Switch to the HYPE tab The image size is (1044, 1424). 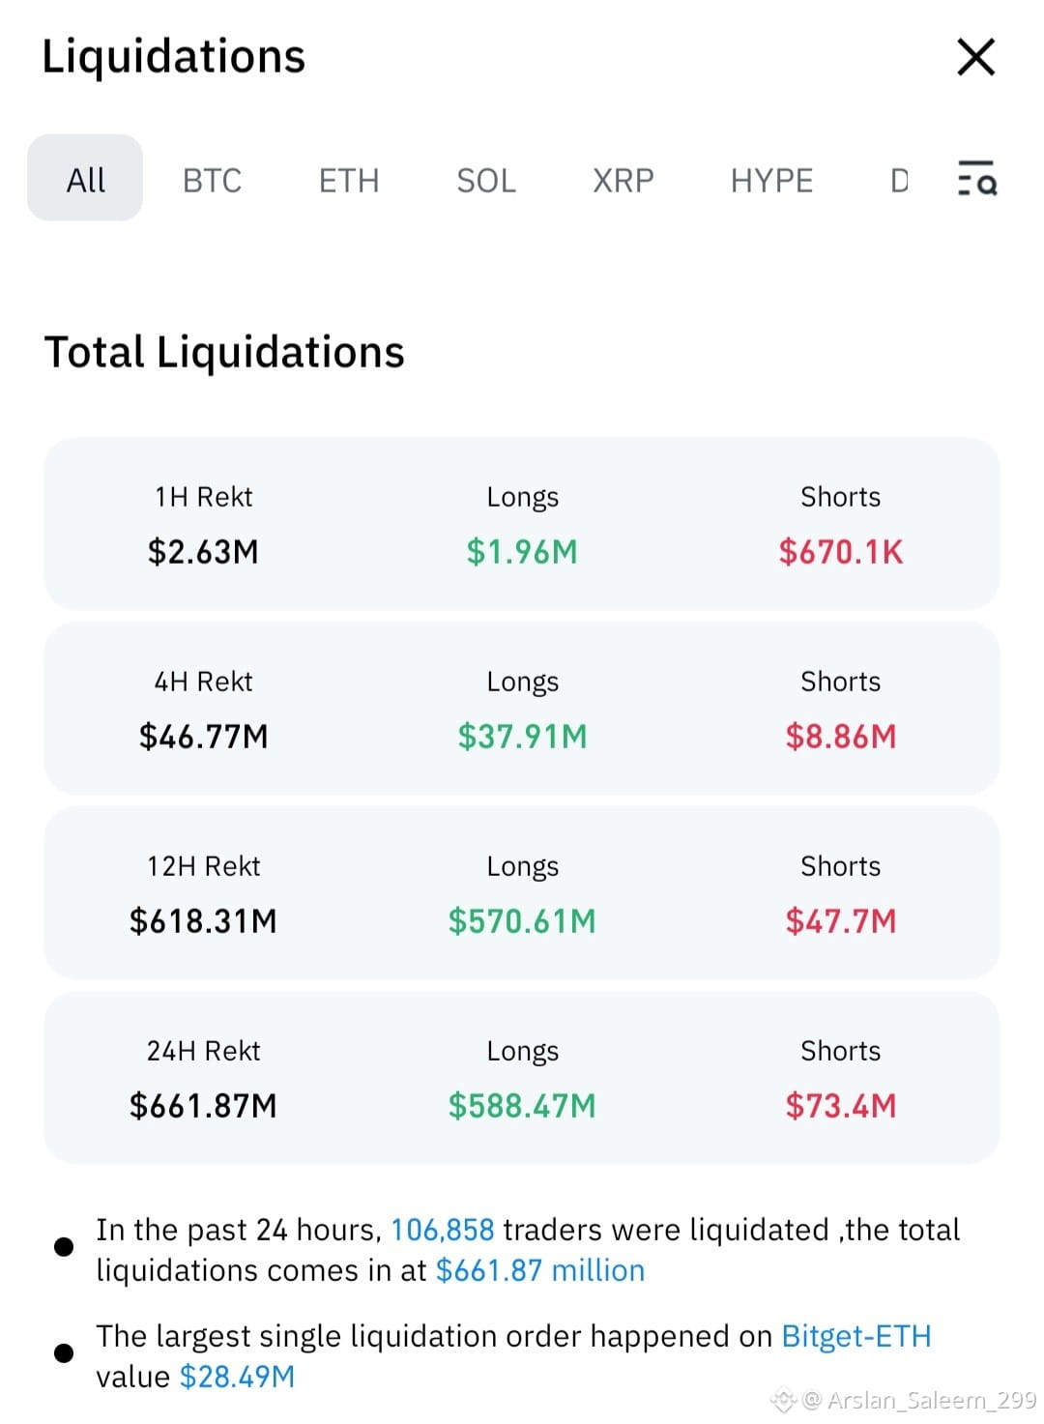(771, 180)
